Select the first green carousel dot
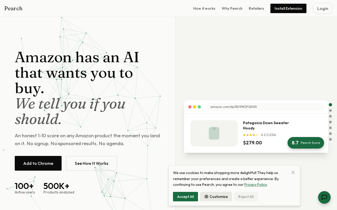 point(330,105)
